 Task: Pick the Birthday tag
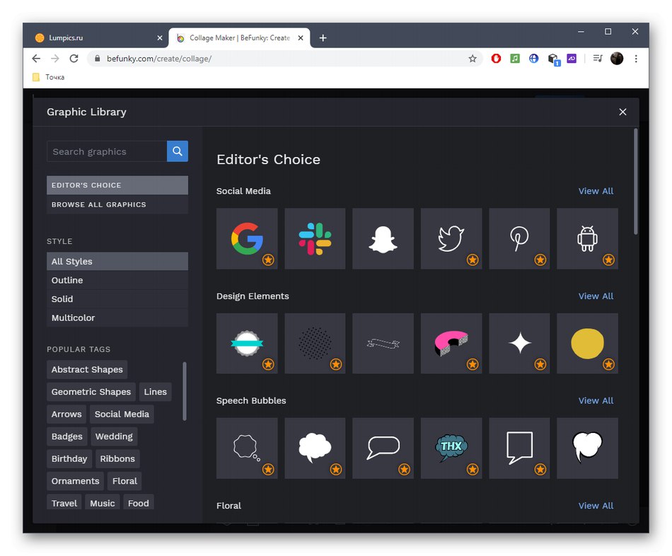[x=69, y=458]
